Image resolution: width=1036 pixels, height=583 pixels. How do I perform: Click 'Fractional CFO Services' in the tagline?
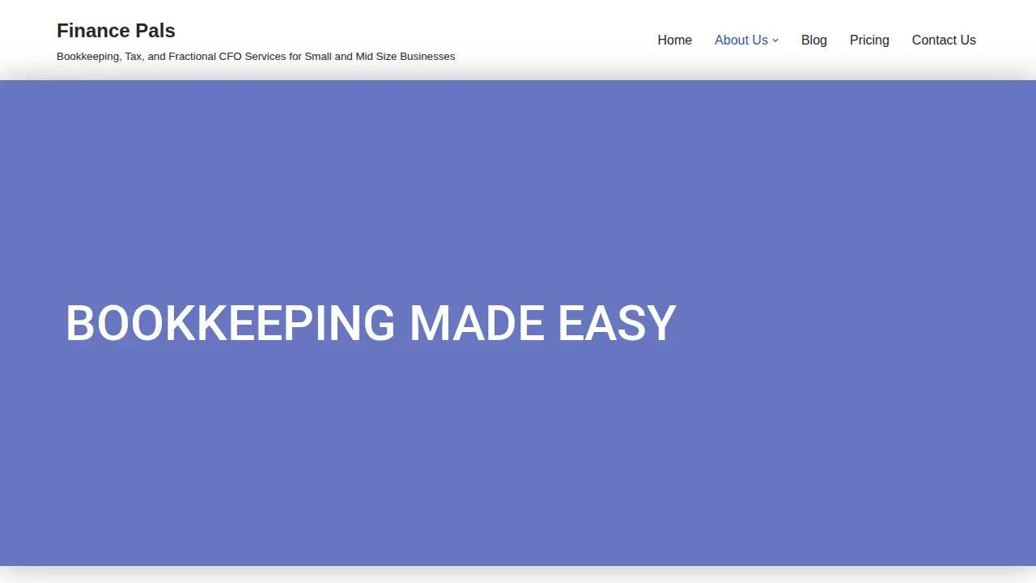227,57
